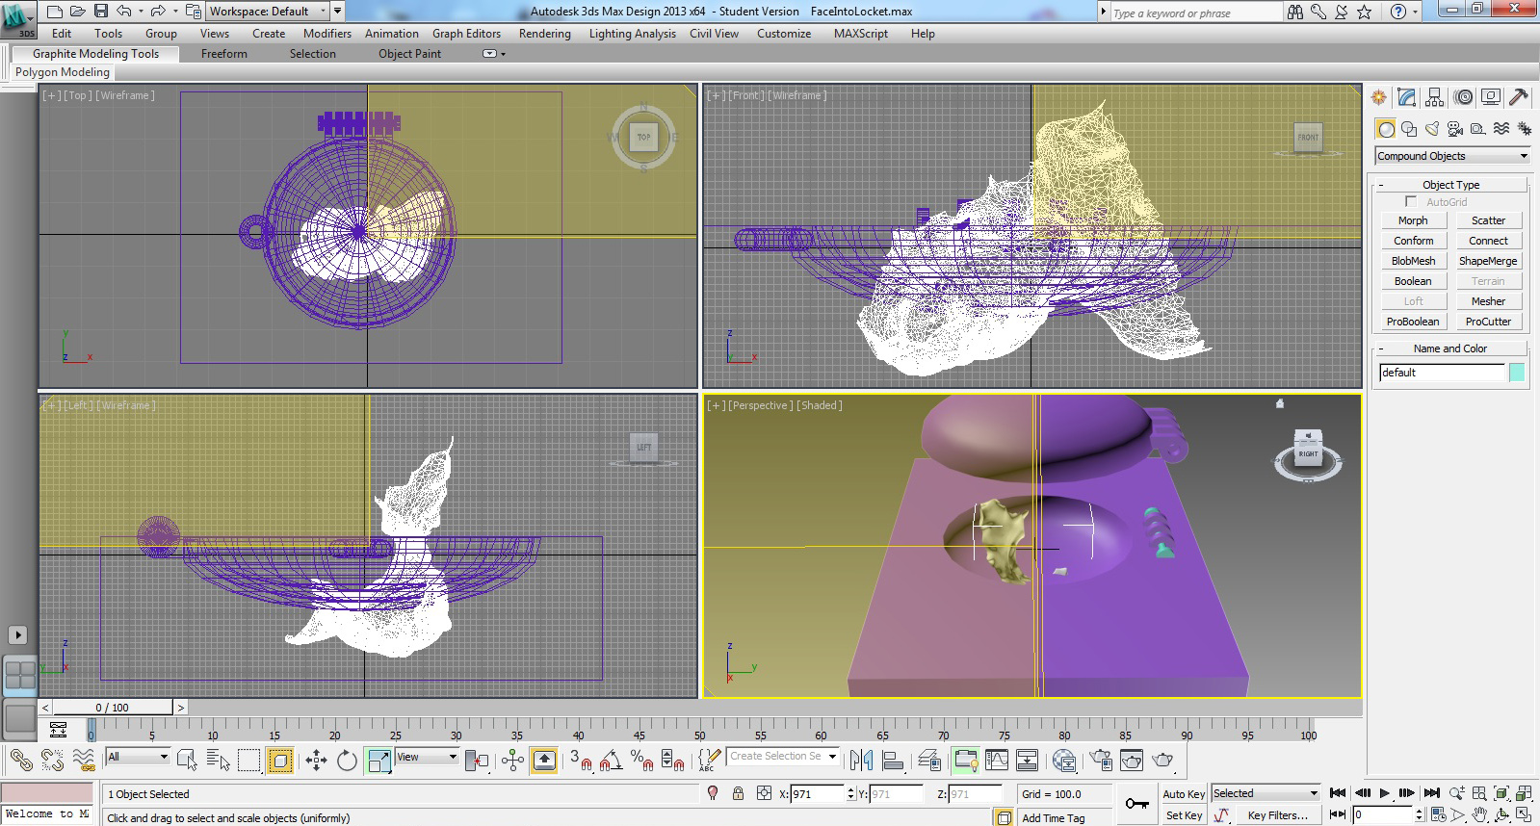1540x826 pixels.
Task: Switch to the Utilities hammer panel tab
Action: (1519, 97)
